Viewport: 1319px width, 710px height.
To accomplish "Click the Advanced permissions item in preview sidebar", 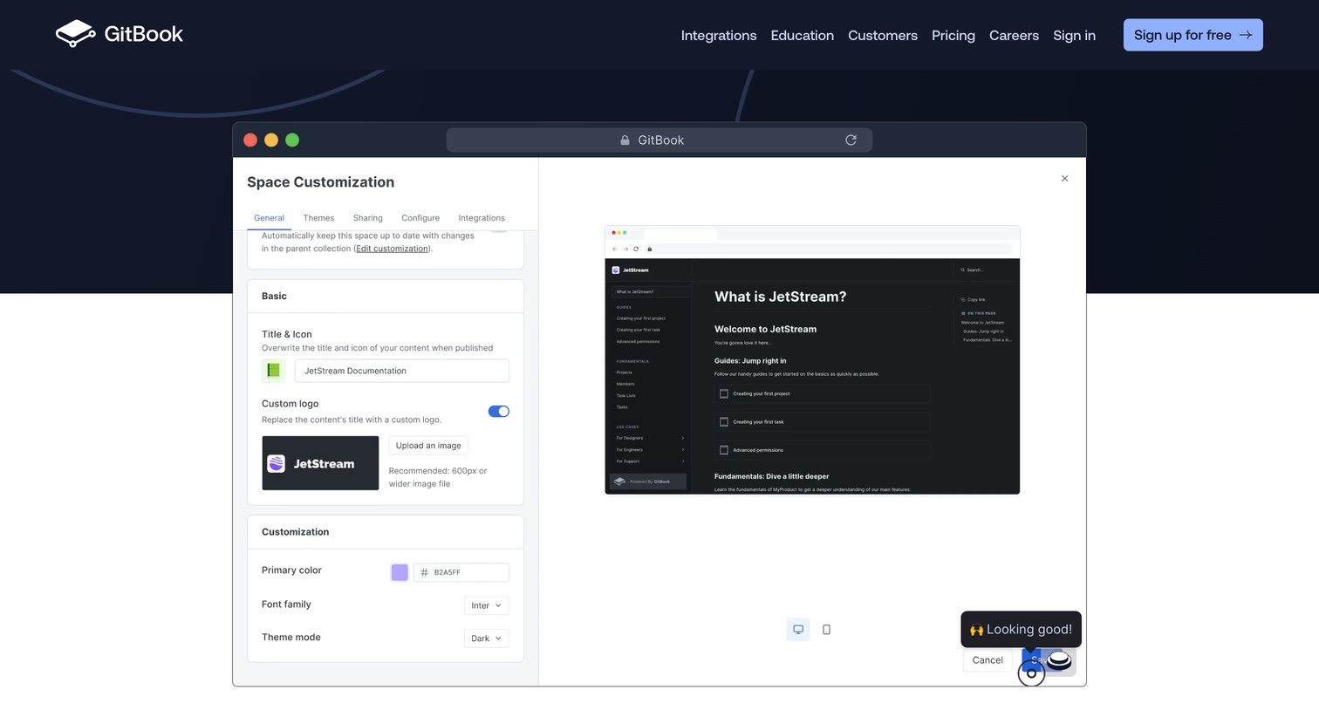I will pos(638,341).
